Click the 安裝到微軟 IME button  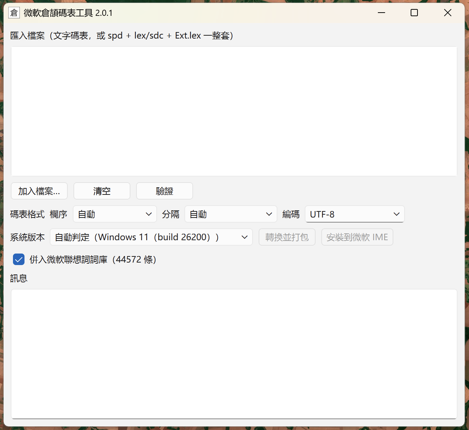pos(357,237)
